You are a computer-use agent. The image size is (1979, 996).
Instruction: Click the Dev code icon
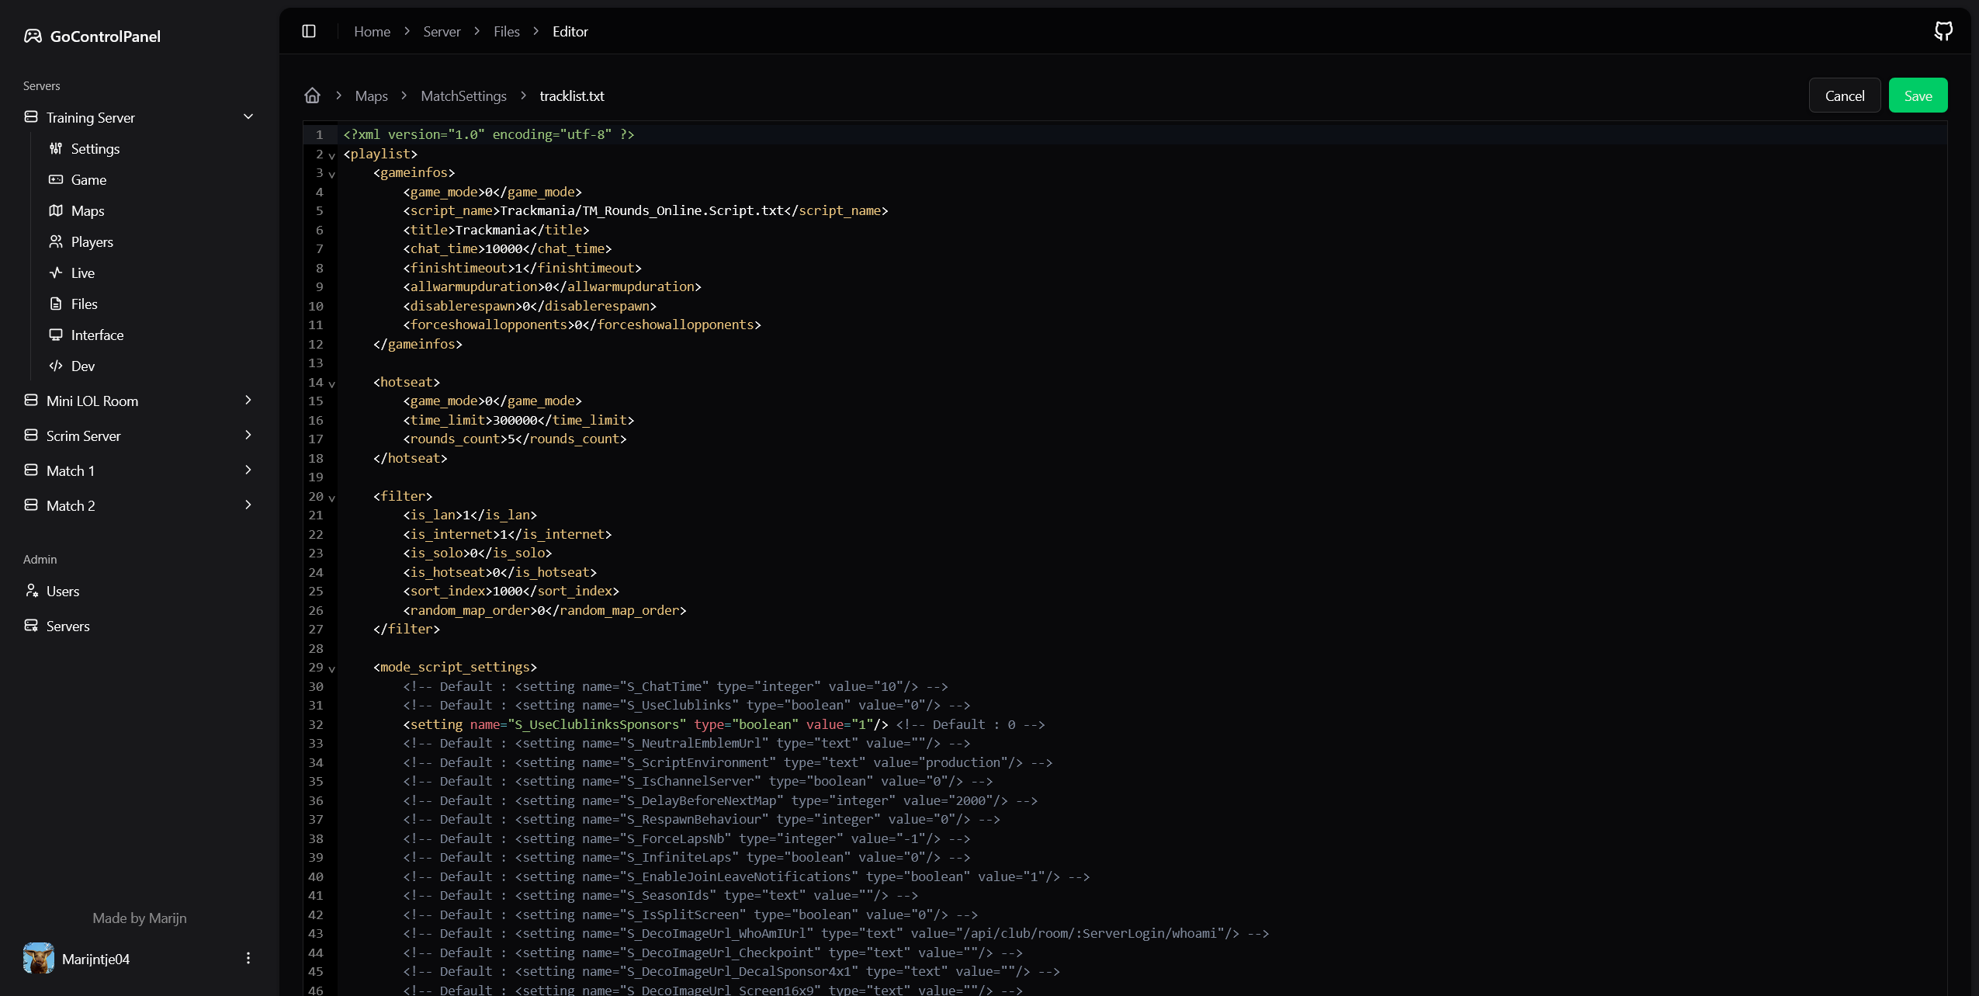[56, 366]
